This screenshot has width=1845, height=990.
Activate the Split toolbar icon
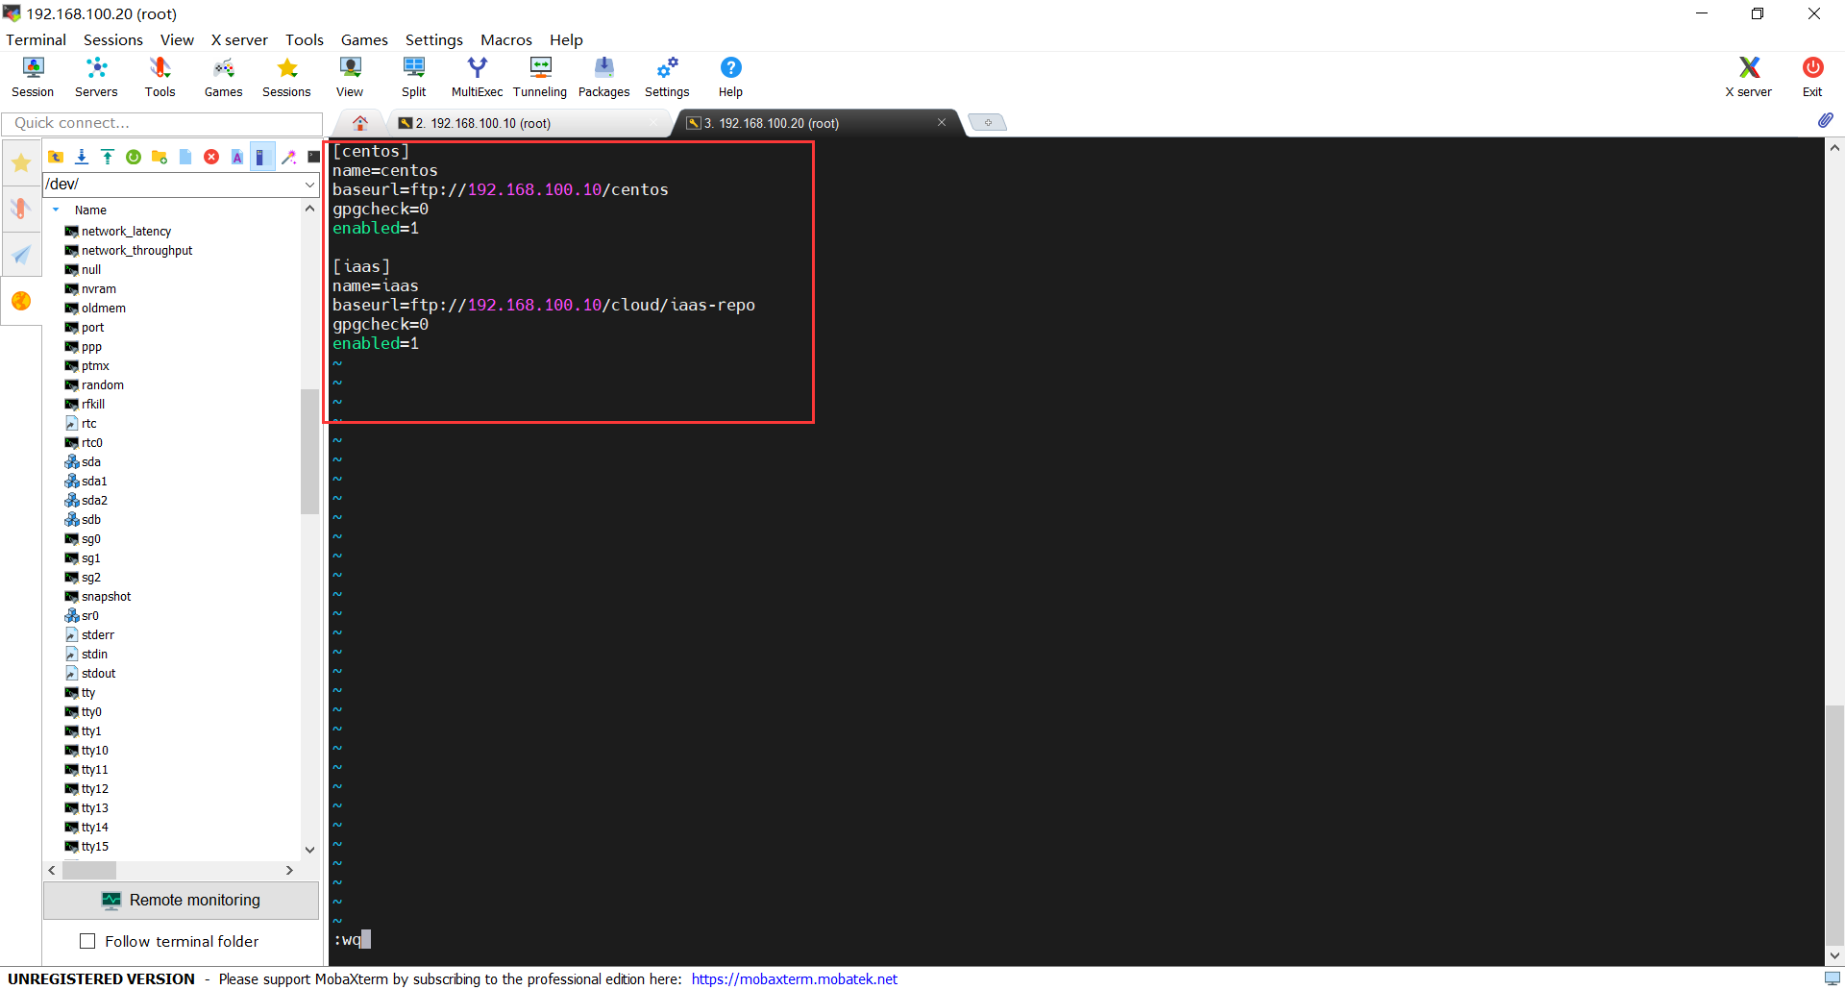[x=414, y=77]
